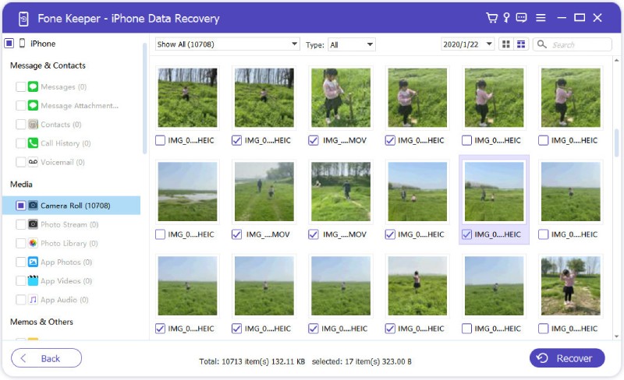The image size is (624, 380).
Task: Click the Camera Roll camera icon
Action: point(33,205)
